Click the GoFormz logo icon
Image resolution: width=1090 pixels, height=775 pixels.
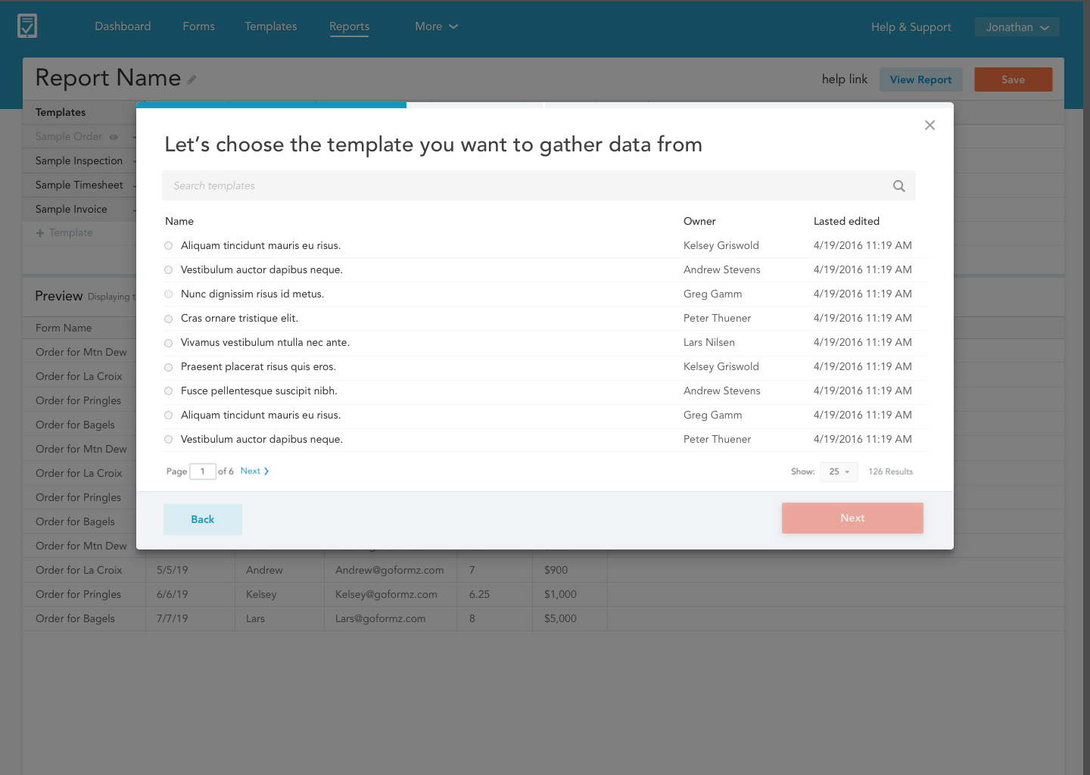(x=27, y=26)
